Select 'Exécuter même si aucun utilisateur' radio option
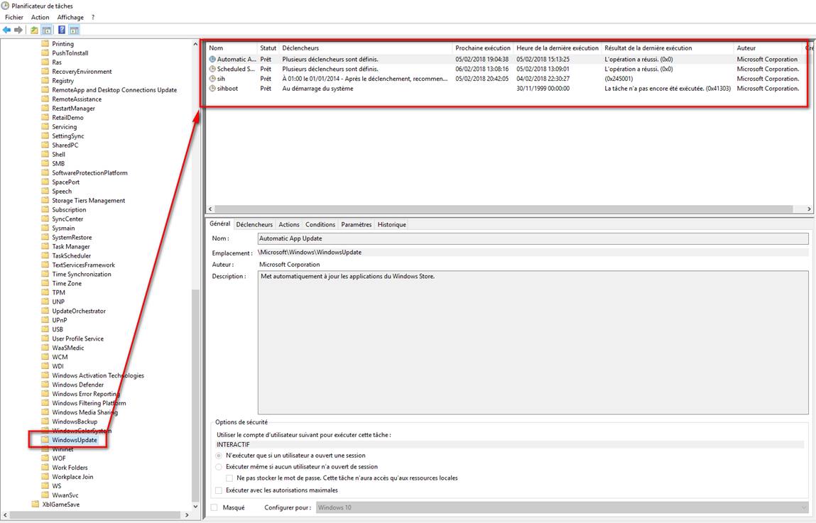This screenshot has height=523, width=816. coord(218,467)
